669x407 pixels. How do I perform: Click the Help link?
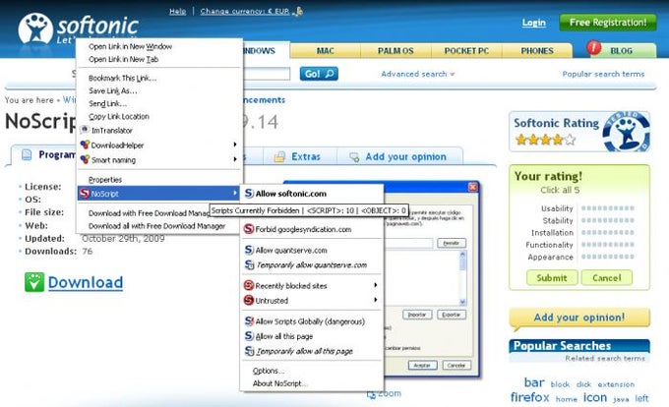(177, 12)
